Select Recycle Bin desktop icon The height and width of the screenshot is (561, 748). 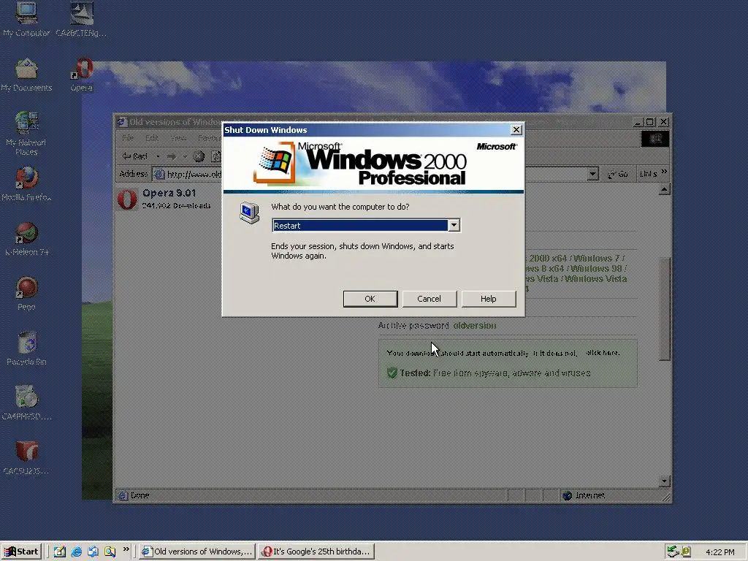[26, 348]
